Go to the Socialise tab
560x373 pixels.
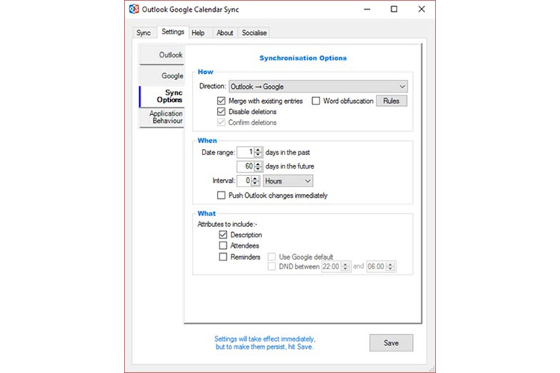(x=254, y=33)
